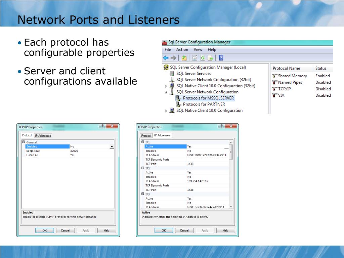Collapse the General section in Protocol tab
This screenshot has height=258, width=344.
tap(24, 142)
